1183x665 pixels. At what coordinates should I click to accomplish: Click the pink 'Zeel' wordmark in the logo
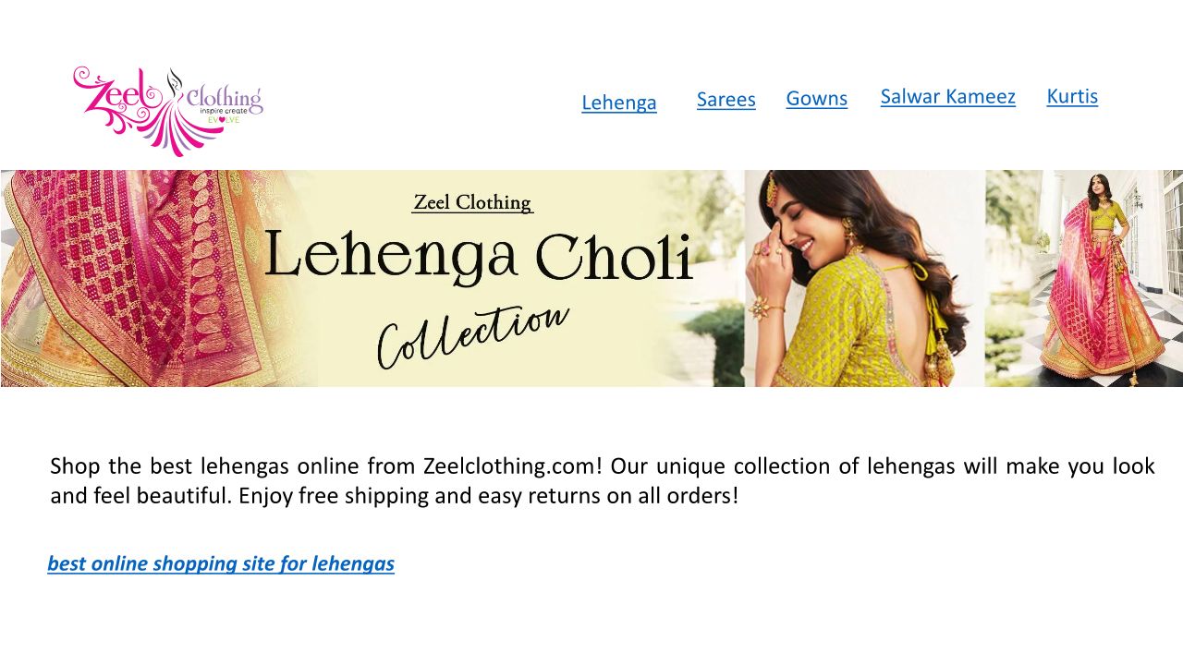tap(113, 92)
